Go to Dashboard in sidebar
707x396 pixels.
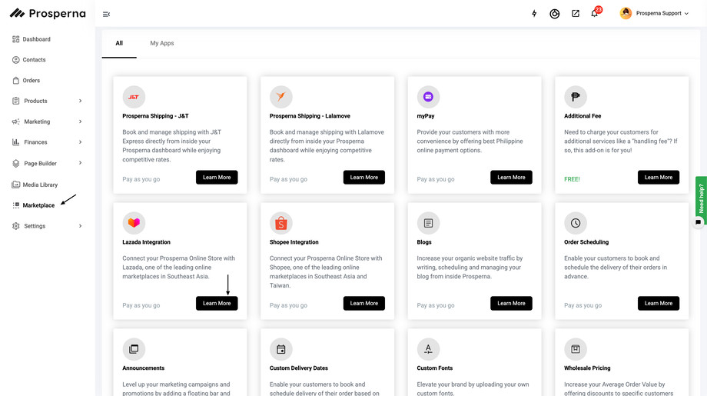pos(36,39)
